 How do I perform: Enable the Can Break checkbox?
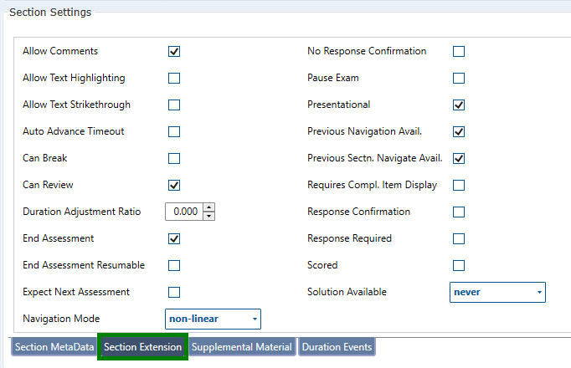coord(174,158)
